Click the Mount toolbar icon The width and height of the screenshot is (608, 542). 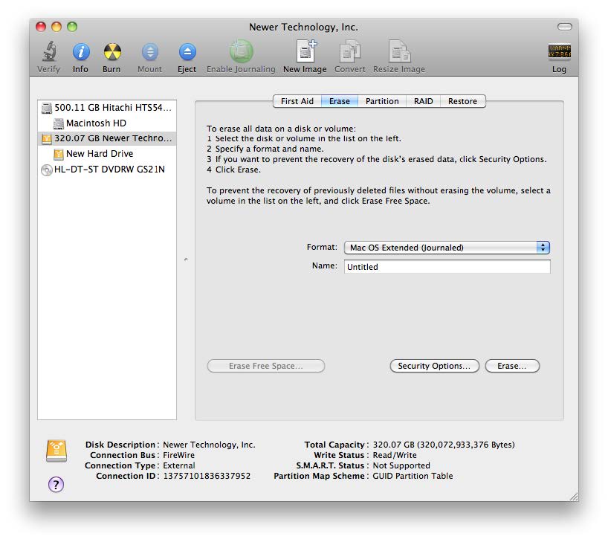[x=149, y=53]
